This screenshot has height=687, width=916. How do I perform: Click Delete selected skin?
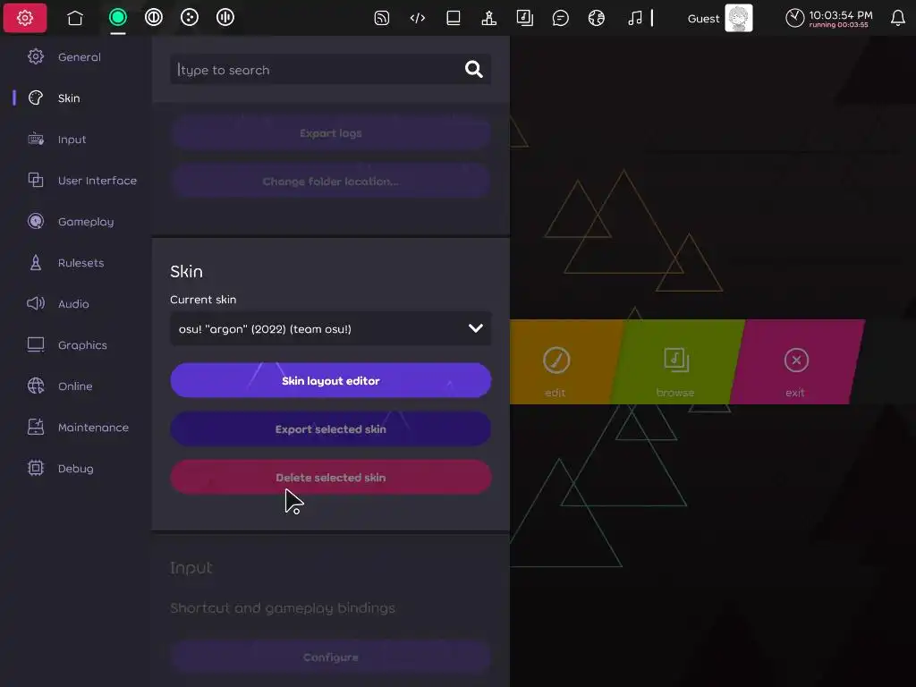click(x=330, y=478)
